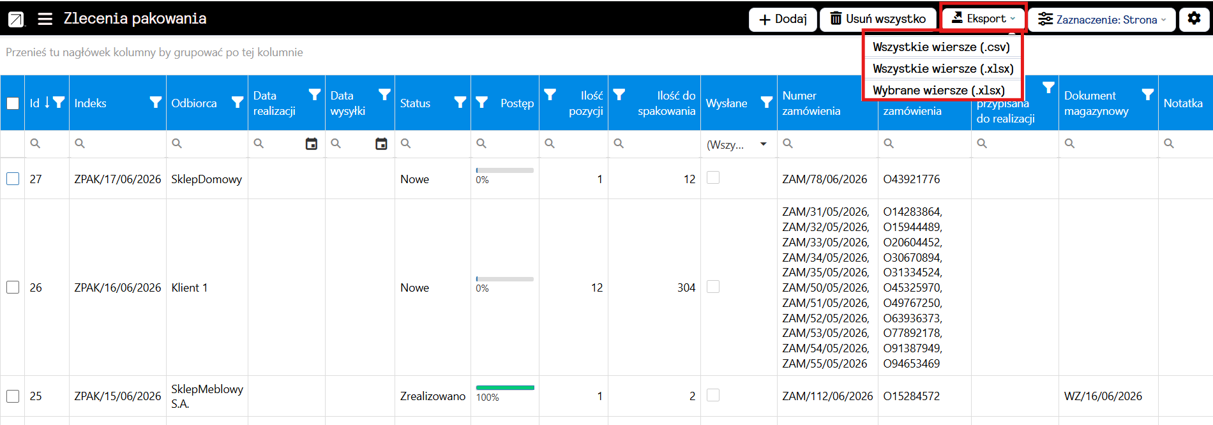Screen dimensions: 1213x425
Task: Tick the select-all checkbox in header row
Action: (x=13, y=103)
